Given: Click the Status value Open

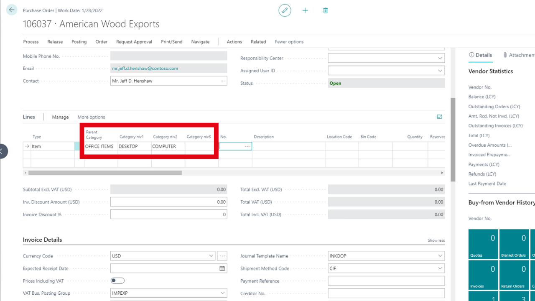Looking at the screenshot, I should 335,83.
